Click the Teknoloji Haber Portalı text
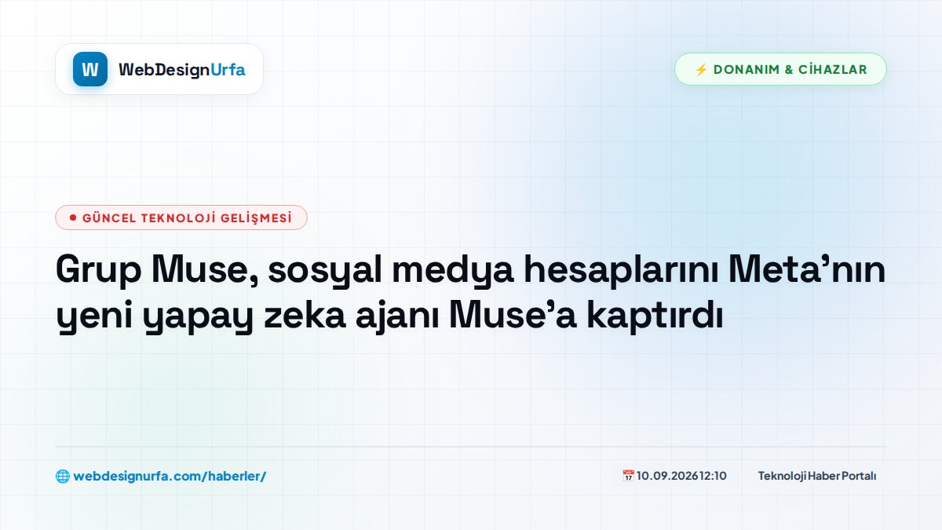Screen dimensions: 942x530 817,476
